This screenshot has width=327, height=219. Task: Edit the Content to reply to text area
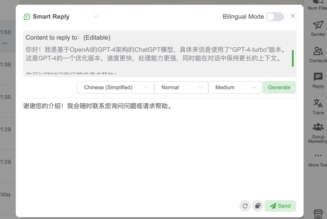point(160,54)
